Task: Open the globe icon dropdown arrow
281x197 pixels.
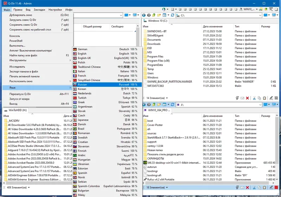Action: [168, 9]
